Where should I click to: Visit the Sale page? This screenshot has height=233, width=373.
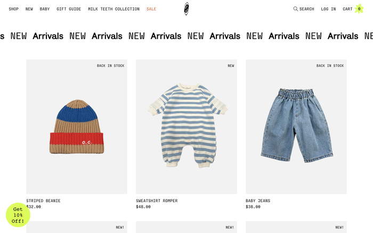point(151,9)
